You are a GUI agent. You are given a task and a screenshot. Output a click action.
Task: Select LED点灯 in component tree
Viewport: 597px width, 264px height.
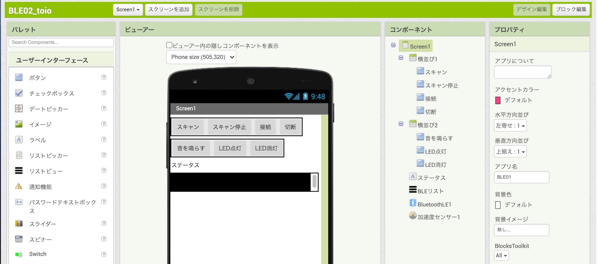click(x=436, y=151)
